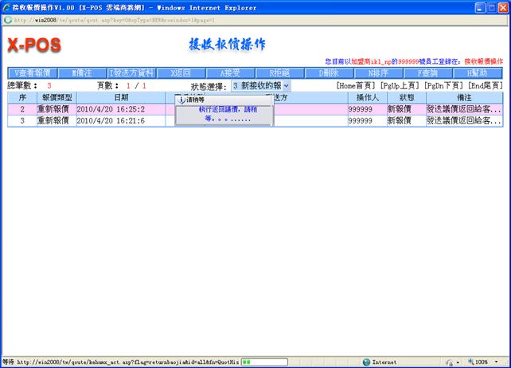Click the info icon in 請稍等 popup

181,100
